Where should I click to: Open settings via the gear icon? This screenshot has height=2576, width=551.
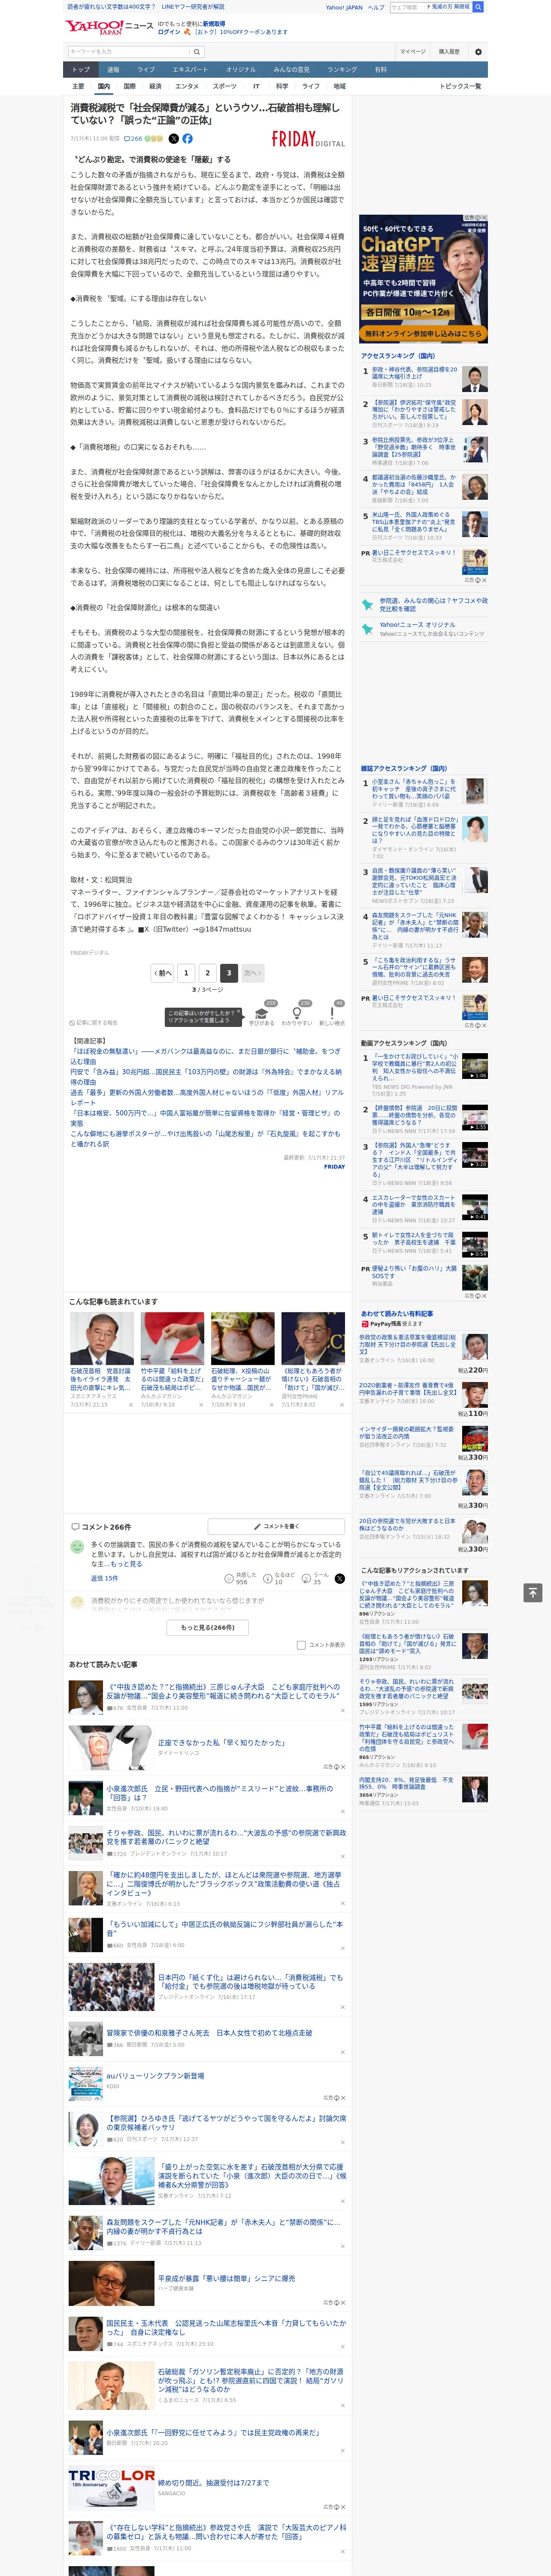coord(478,51)
